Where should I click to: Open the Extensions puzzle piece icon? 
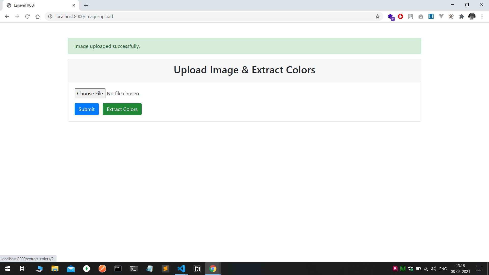(x=461, y=17)
